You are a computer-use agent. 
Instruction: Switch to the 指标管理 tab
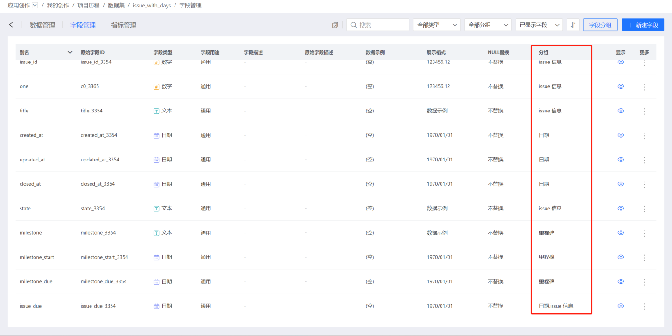[123, 25]
